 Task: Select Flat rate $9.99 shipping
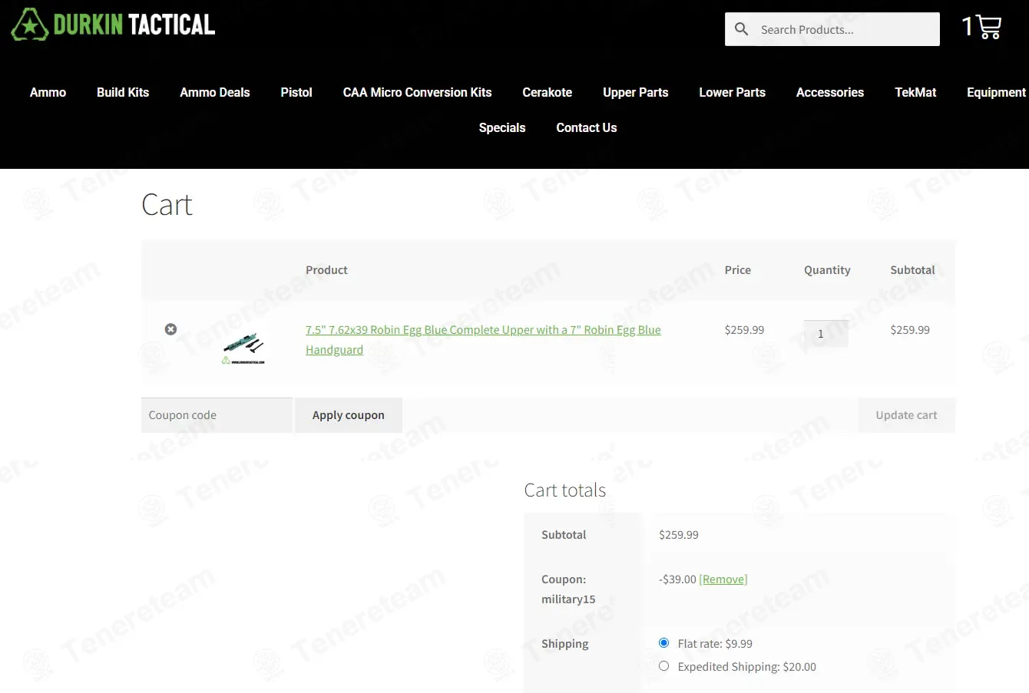(x=664, y=643)
